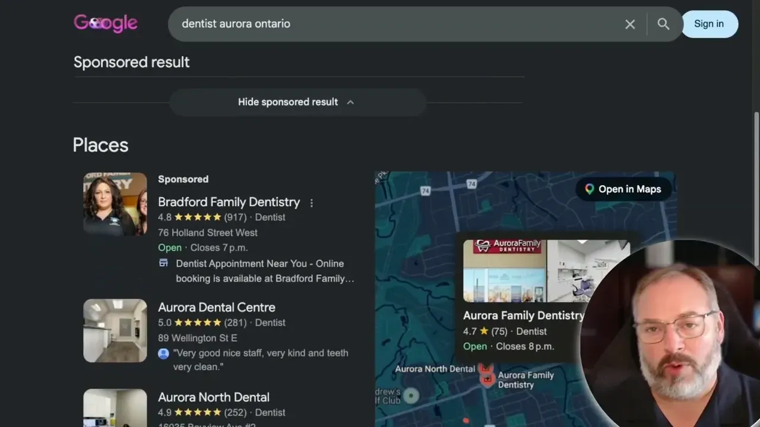The image size is (760, 427).
Task: Click the 76 Holland Street West address
Action: pyautogui.click(x=208, y=232)
